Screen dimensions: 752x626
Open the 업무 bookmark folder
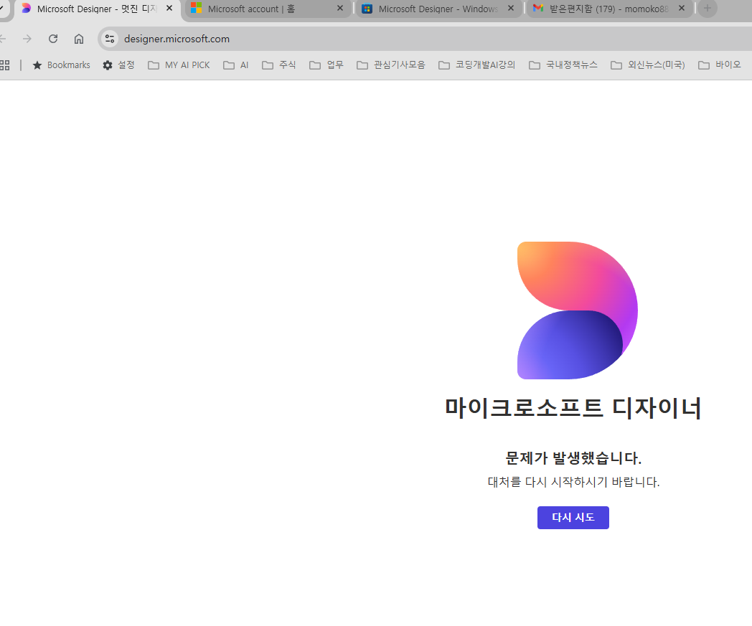pos(326,65)
